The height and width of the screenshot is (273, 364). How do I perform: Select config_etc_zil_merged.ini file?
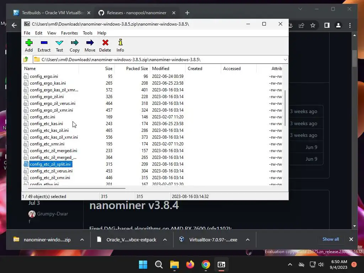click(53, 151)
